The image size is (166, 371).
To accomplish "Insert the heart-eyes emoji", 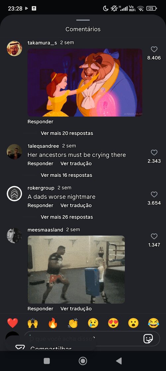I will point(113,323).
